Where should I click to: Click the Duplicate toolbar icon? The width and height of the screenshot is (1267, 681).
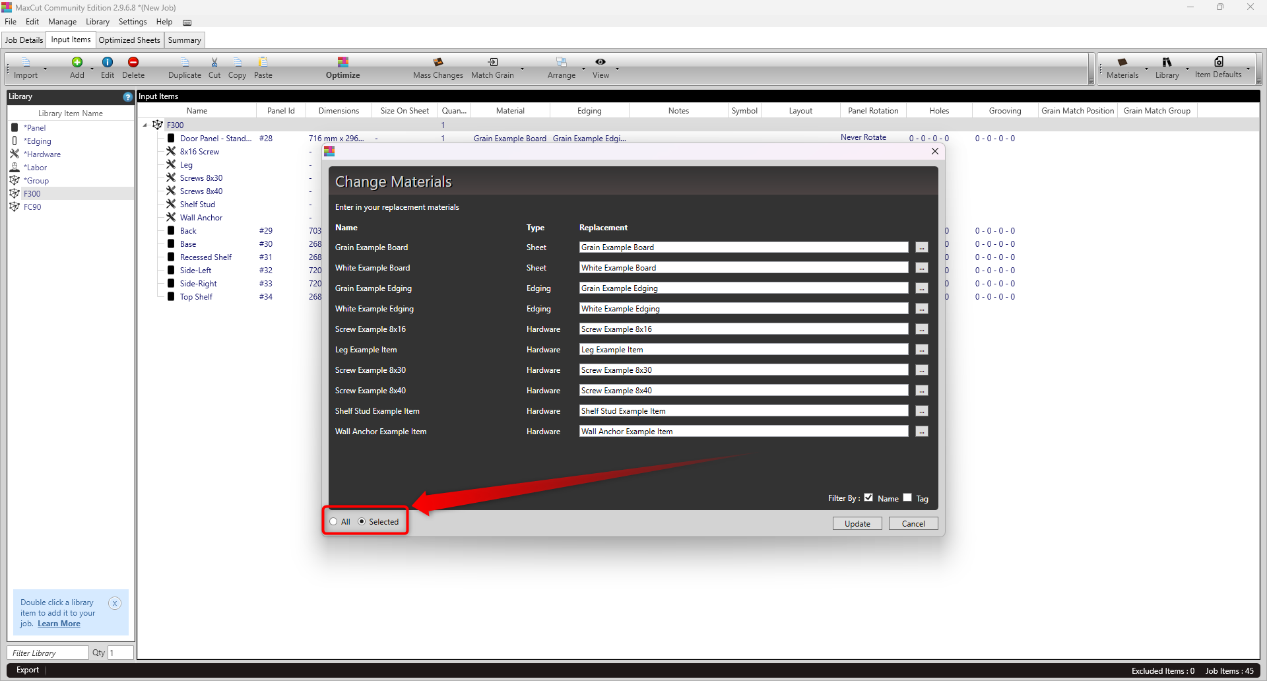(185, 62)
